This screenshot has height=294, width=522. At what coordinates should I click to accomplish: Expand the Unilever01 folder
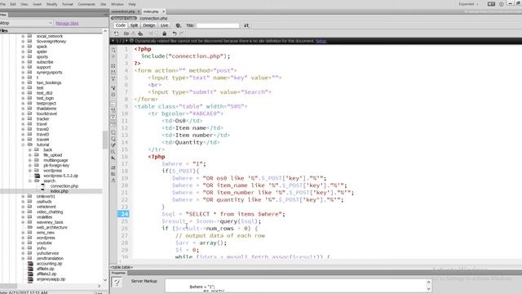[x=24, y=196]
